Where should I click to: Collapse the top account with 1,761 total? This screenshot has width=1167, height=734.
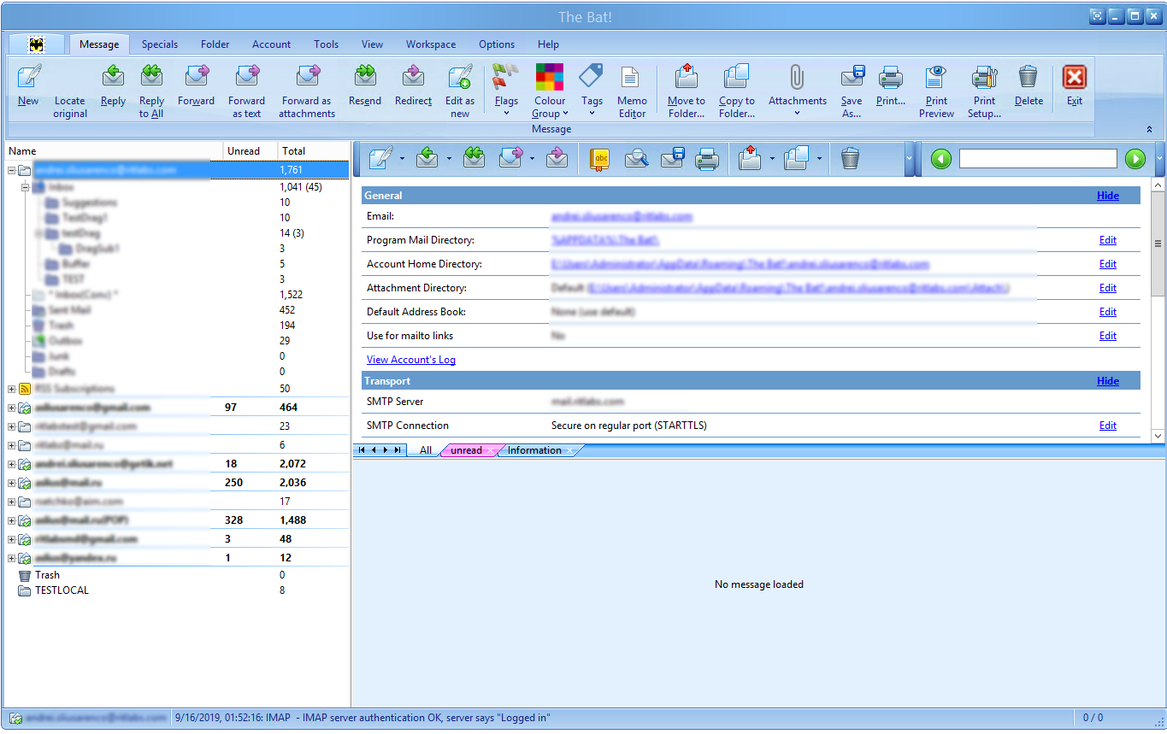(x=11, y=170)
